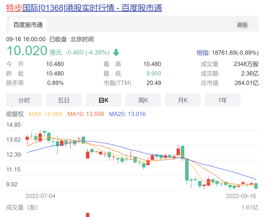
Task: Click the MA20: 13.016 legend
Action: coord(127,114)
